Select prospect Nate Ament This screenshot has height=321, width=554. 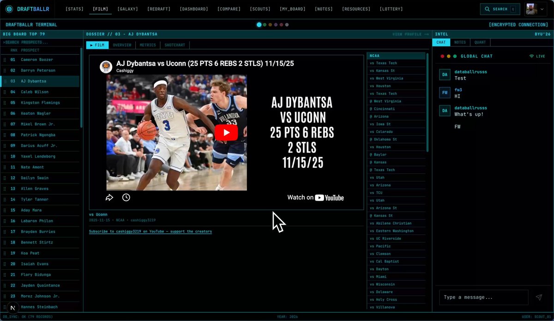coord(41,167)
